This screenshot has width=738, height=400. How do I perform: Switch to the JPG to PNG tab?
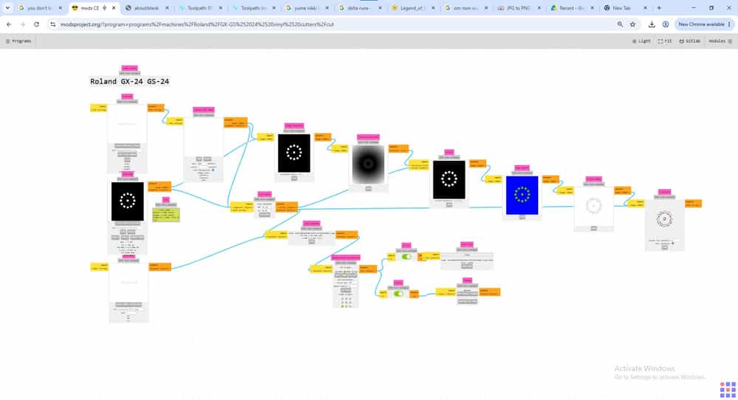click(518, 8)
